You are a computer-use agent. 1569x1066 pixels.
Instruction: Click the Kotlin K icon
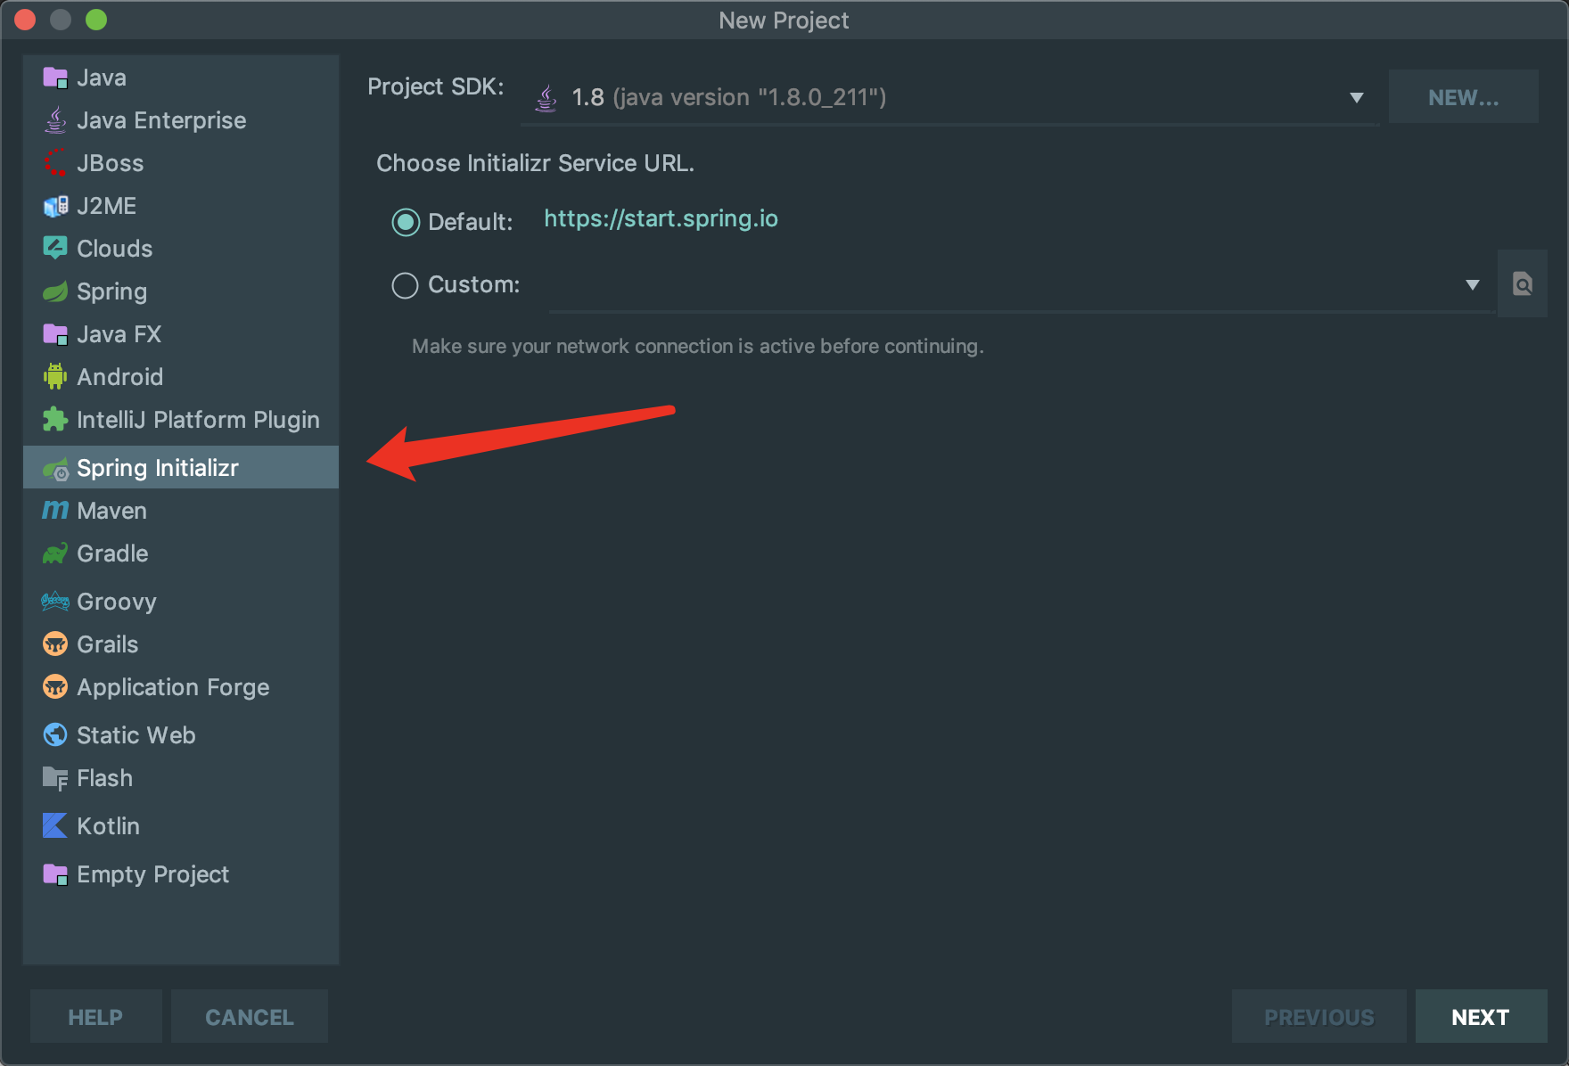coord(55,826)
